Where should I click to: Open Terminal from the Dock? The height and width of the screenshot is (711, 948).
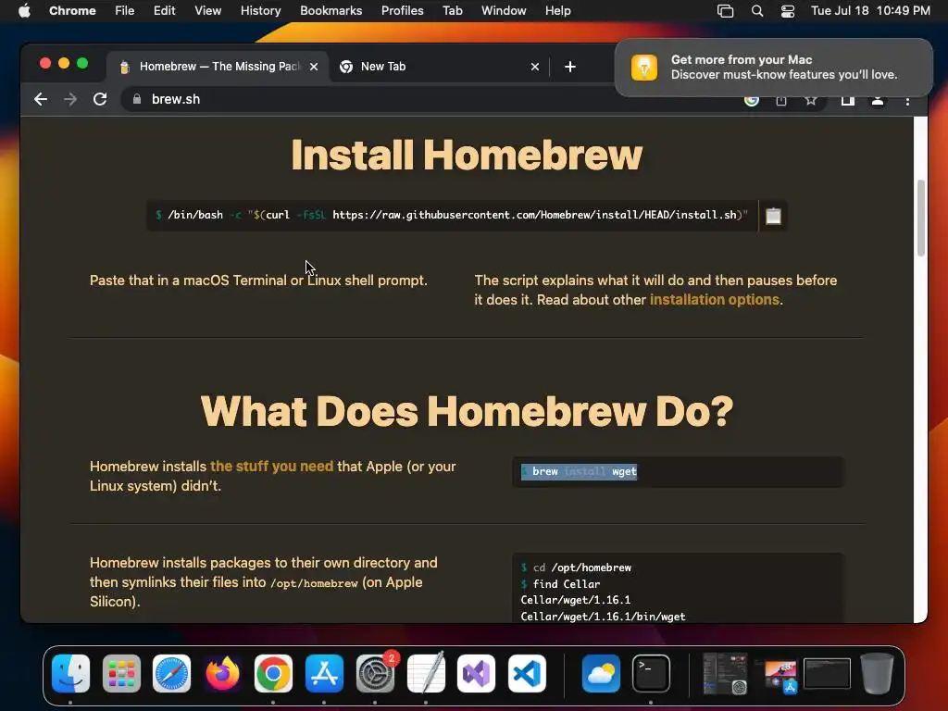(x=651, y=673)
